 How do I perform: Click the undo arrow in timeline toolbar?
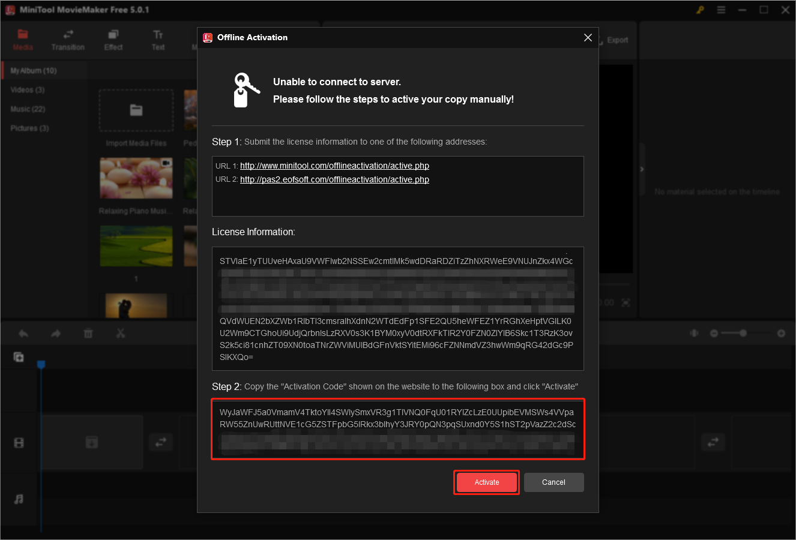(x=23, y=334)
